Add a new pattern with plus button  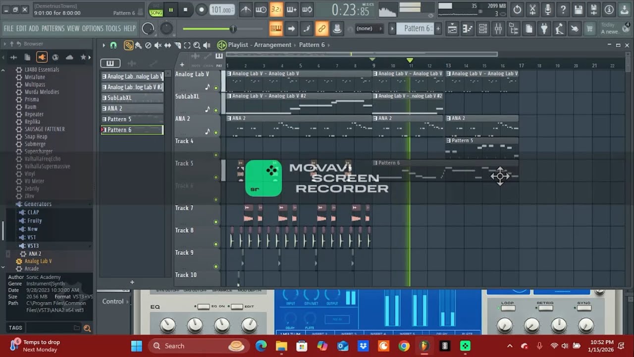click(x=438, y=28)
